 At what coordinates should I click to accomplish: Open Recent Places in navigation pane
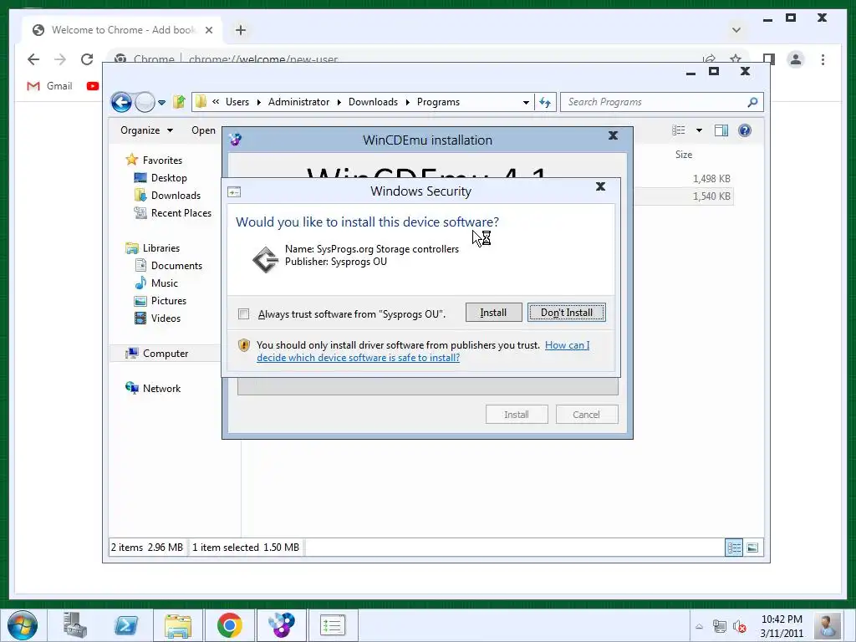coord(181,213)
